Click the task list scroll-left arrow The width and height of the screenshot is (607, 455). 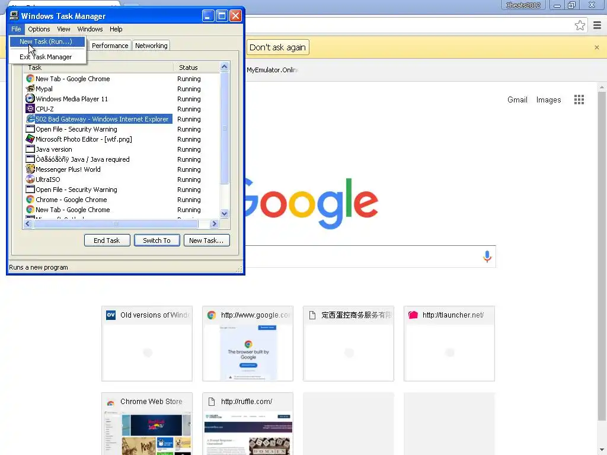pos(28,223)
